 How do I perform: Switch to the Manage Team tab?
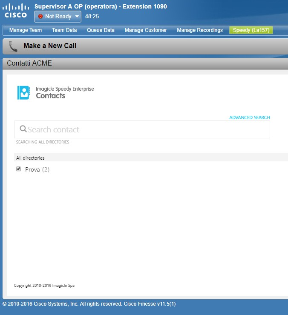click(x=26, y=30)
